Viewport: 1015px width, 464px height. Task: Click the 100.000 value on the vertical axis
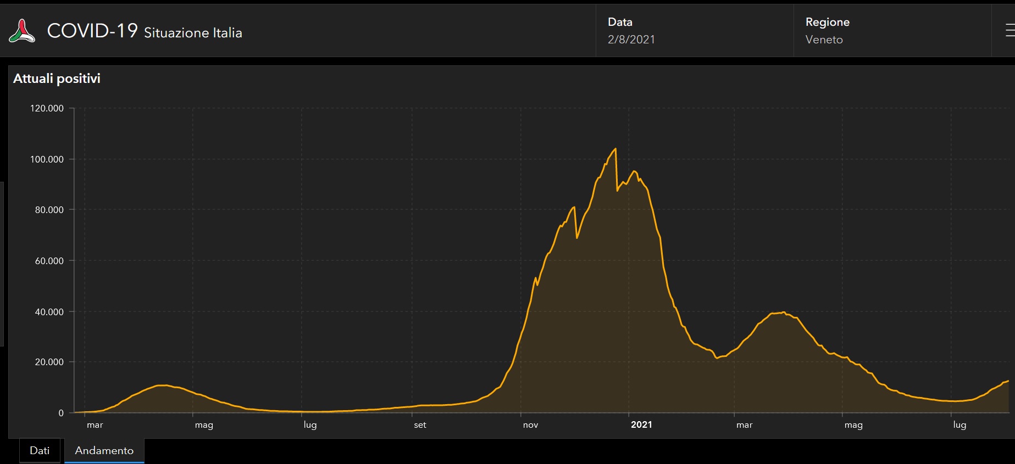pos(47,159)
